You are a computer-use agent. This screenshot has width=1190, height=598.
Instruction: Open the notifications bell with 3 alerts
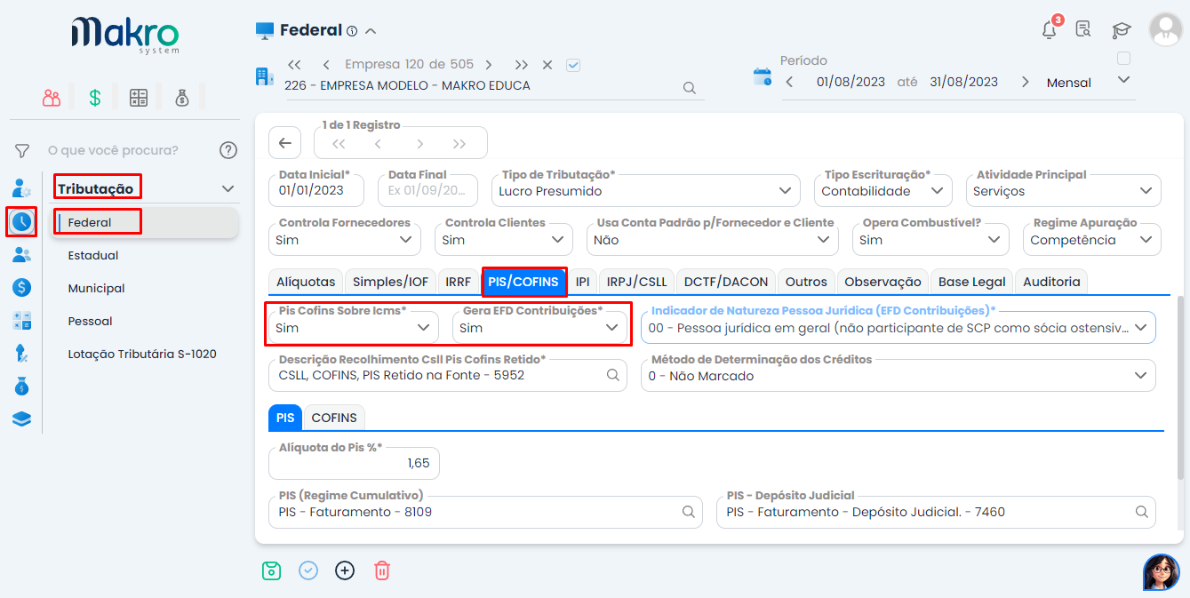(x=1049, y=28)
